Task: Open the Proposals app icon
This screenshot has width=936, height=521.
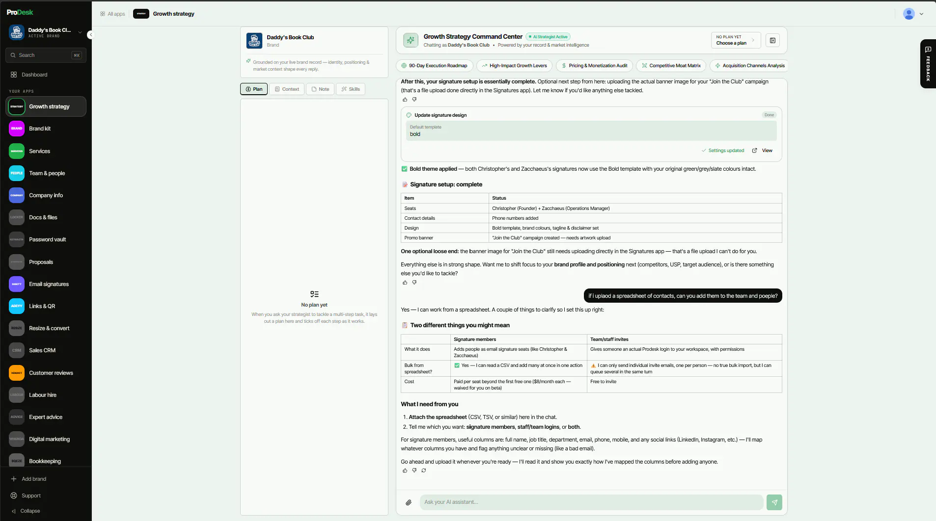Action: point(17,262)
